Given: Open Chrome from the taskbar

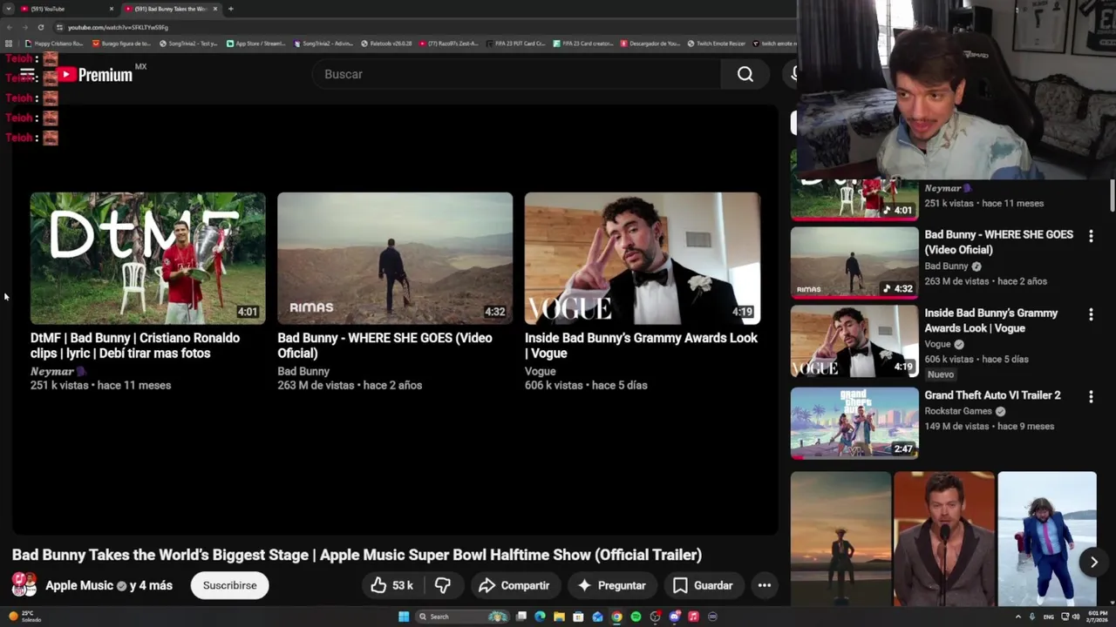Looking at the screenshot, I should tap(616, 617).
